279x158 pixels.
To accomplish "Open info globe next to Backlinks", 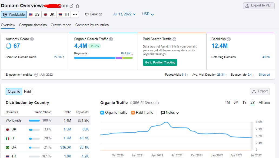I will [x=229, y=39].
